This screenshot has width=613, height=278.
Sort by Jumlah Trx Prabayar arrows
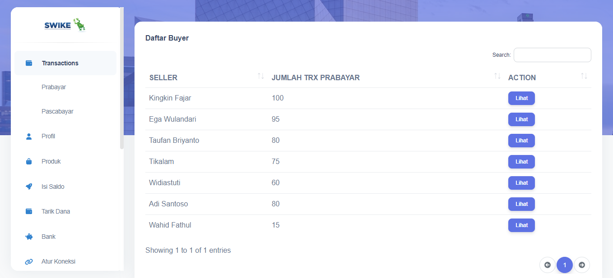pyautogui.click(x=497, y=76)
